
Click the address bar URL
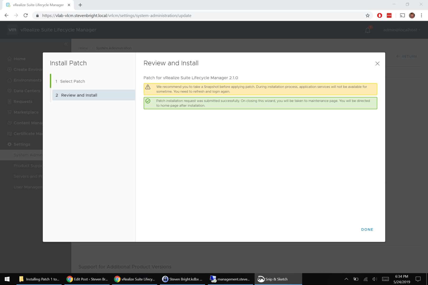pos(117,16)
